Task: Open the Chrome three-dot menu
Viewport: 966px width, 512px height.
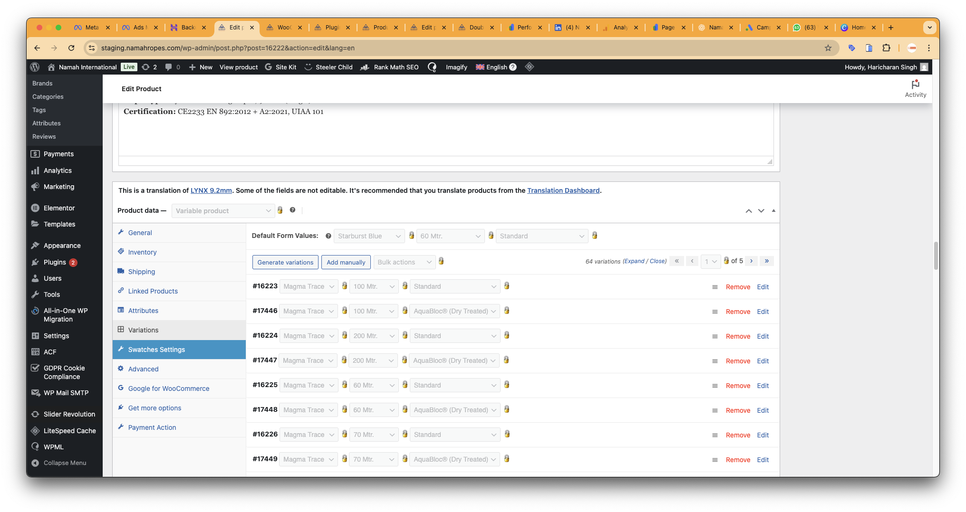Action: (x=928, y=48)
